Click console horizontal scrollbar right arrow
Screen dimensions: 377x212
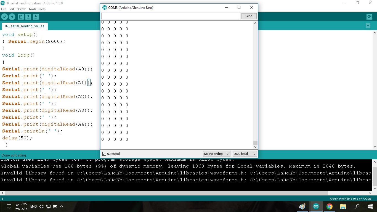(370, 193)
